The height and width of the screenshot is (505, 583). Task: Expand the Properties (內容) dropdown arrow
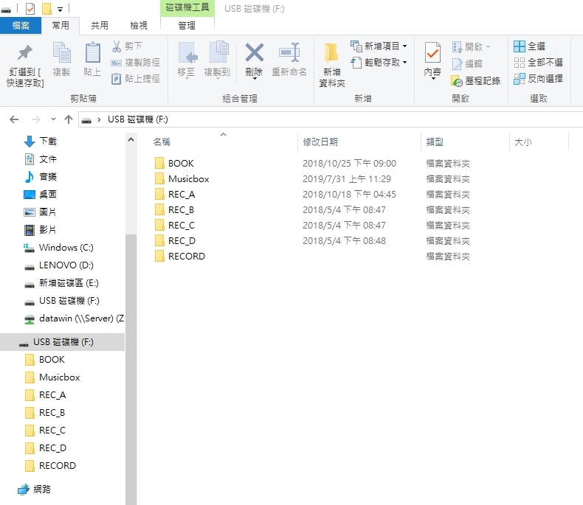click(433, 79)
